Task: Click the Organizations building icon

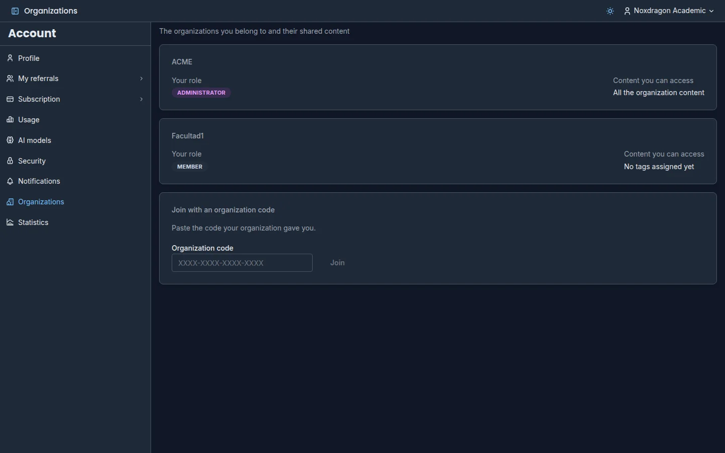Action: [x=10, y=202]
